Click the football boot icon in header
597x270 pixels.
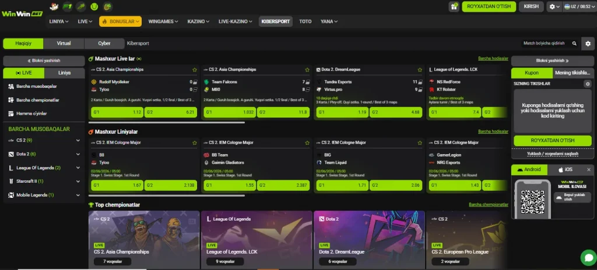(x=80, y=6)
